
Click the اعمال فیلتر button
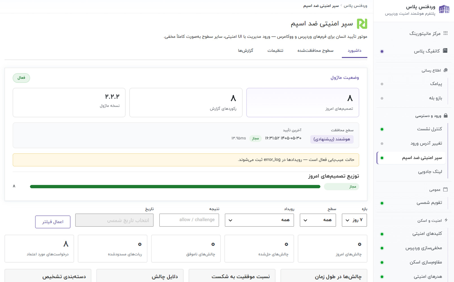point(53,222)
